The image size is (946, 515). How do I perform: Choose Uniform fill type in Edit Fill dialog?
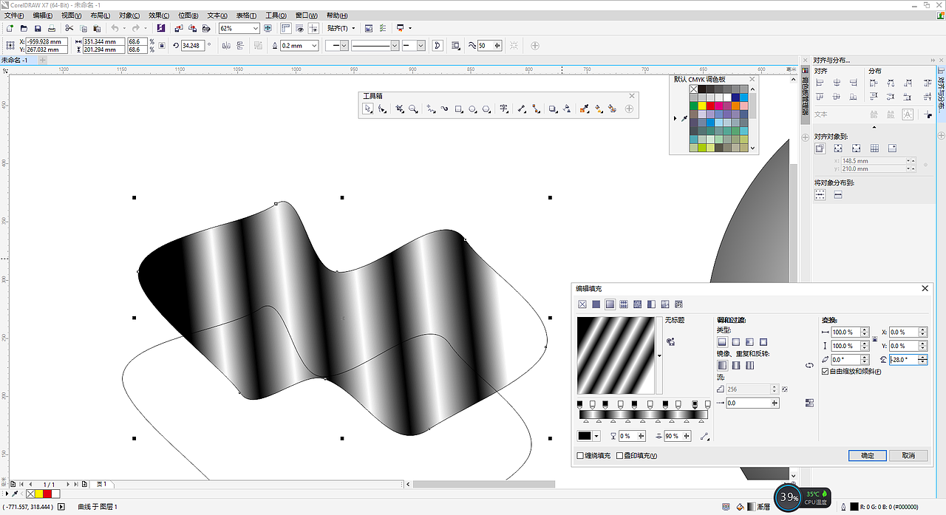(596, 304)
